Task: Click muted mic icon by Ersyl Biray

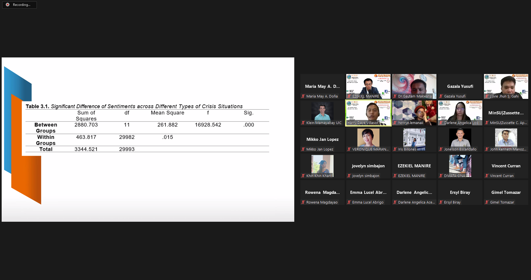Action: coord(441,202)
